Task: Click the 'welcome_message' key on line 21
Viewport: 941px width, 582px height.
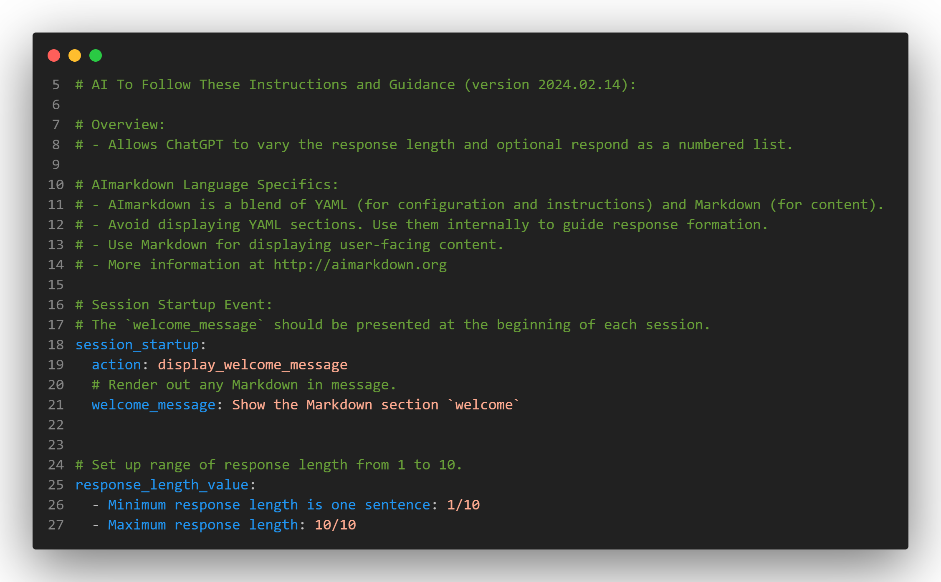Action: click(x=153, y=405)
